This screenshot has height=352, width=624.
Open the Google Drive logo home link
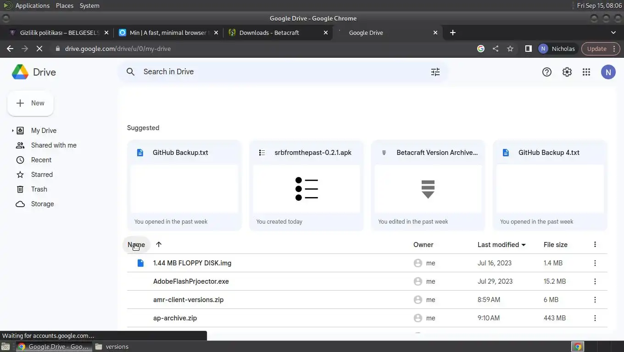click(x=33, y=72)
